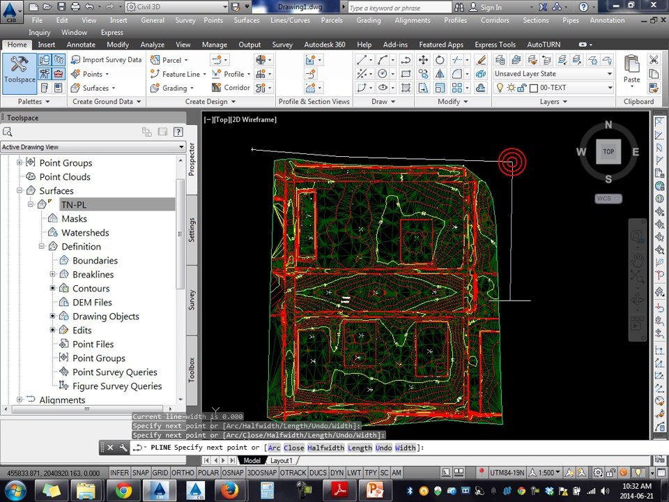This screenshot has width=669, height=502.
Task: Select the Move tool in the Modify panel
Action: coord(423,60)
